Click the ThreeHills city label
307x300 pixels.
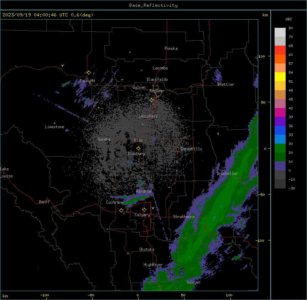191,149
